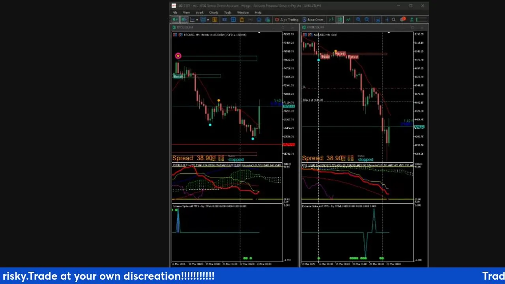The image size is (505, 284).
Task: Click the blue chart shift icon left of search
Action: [387, 19]
